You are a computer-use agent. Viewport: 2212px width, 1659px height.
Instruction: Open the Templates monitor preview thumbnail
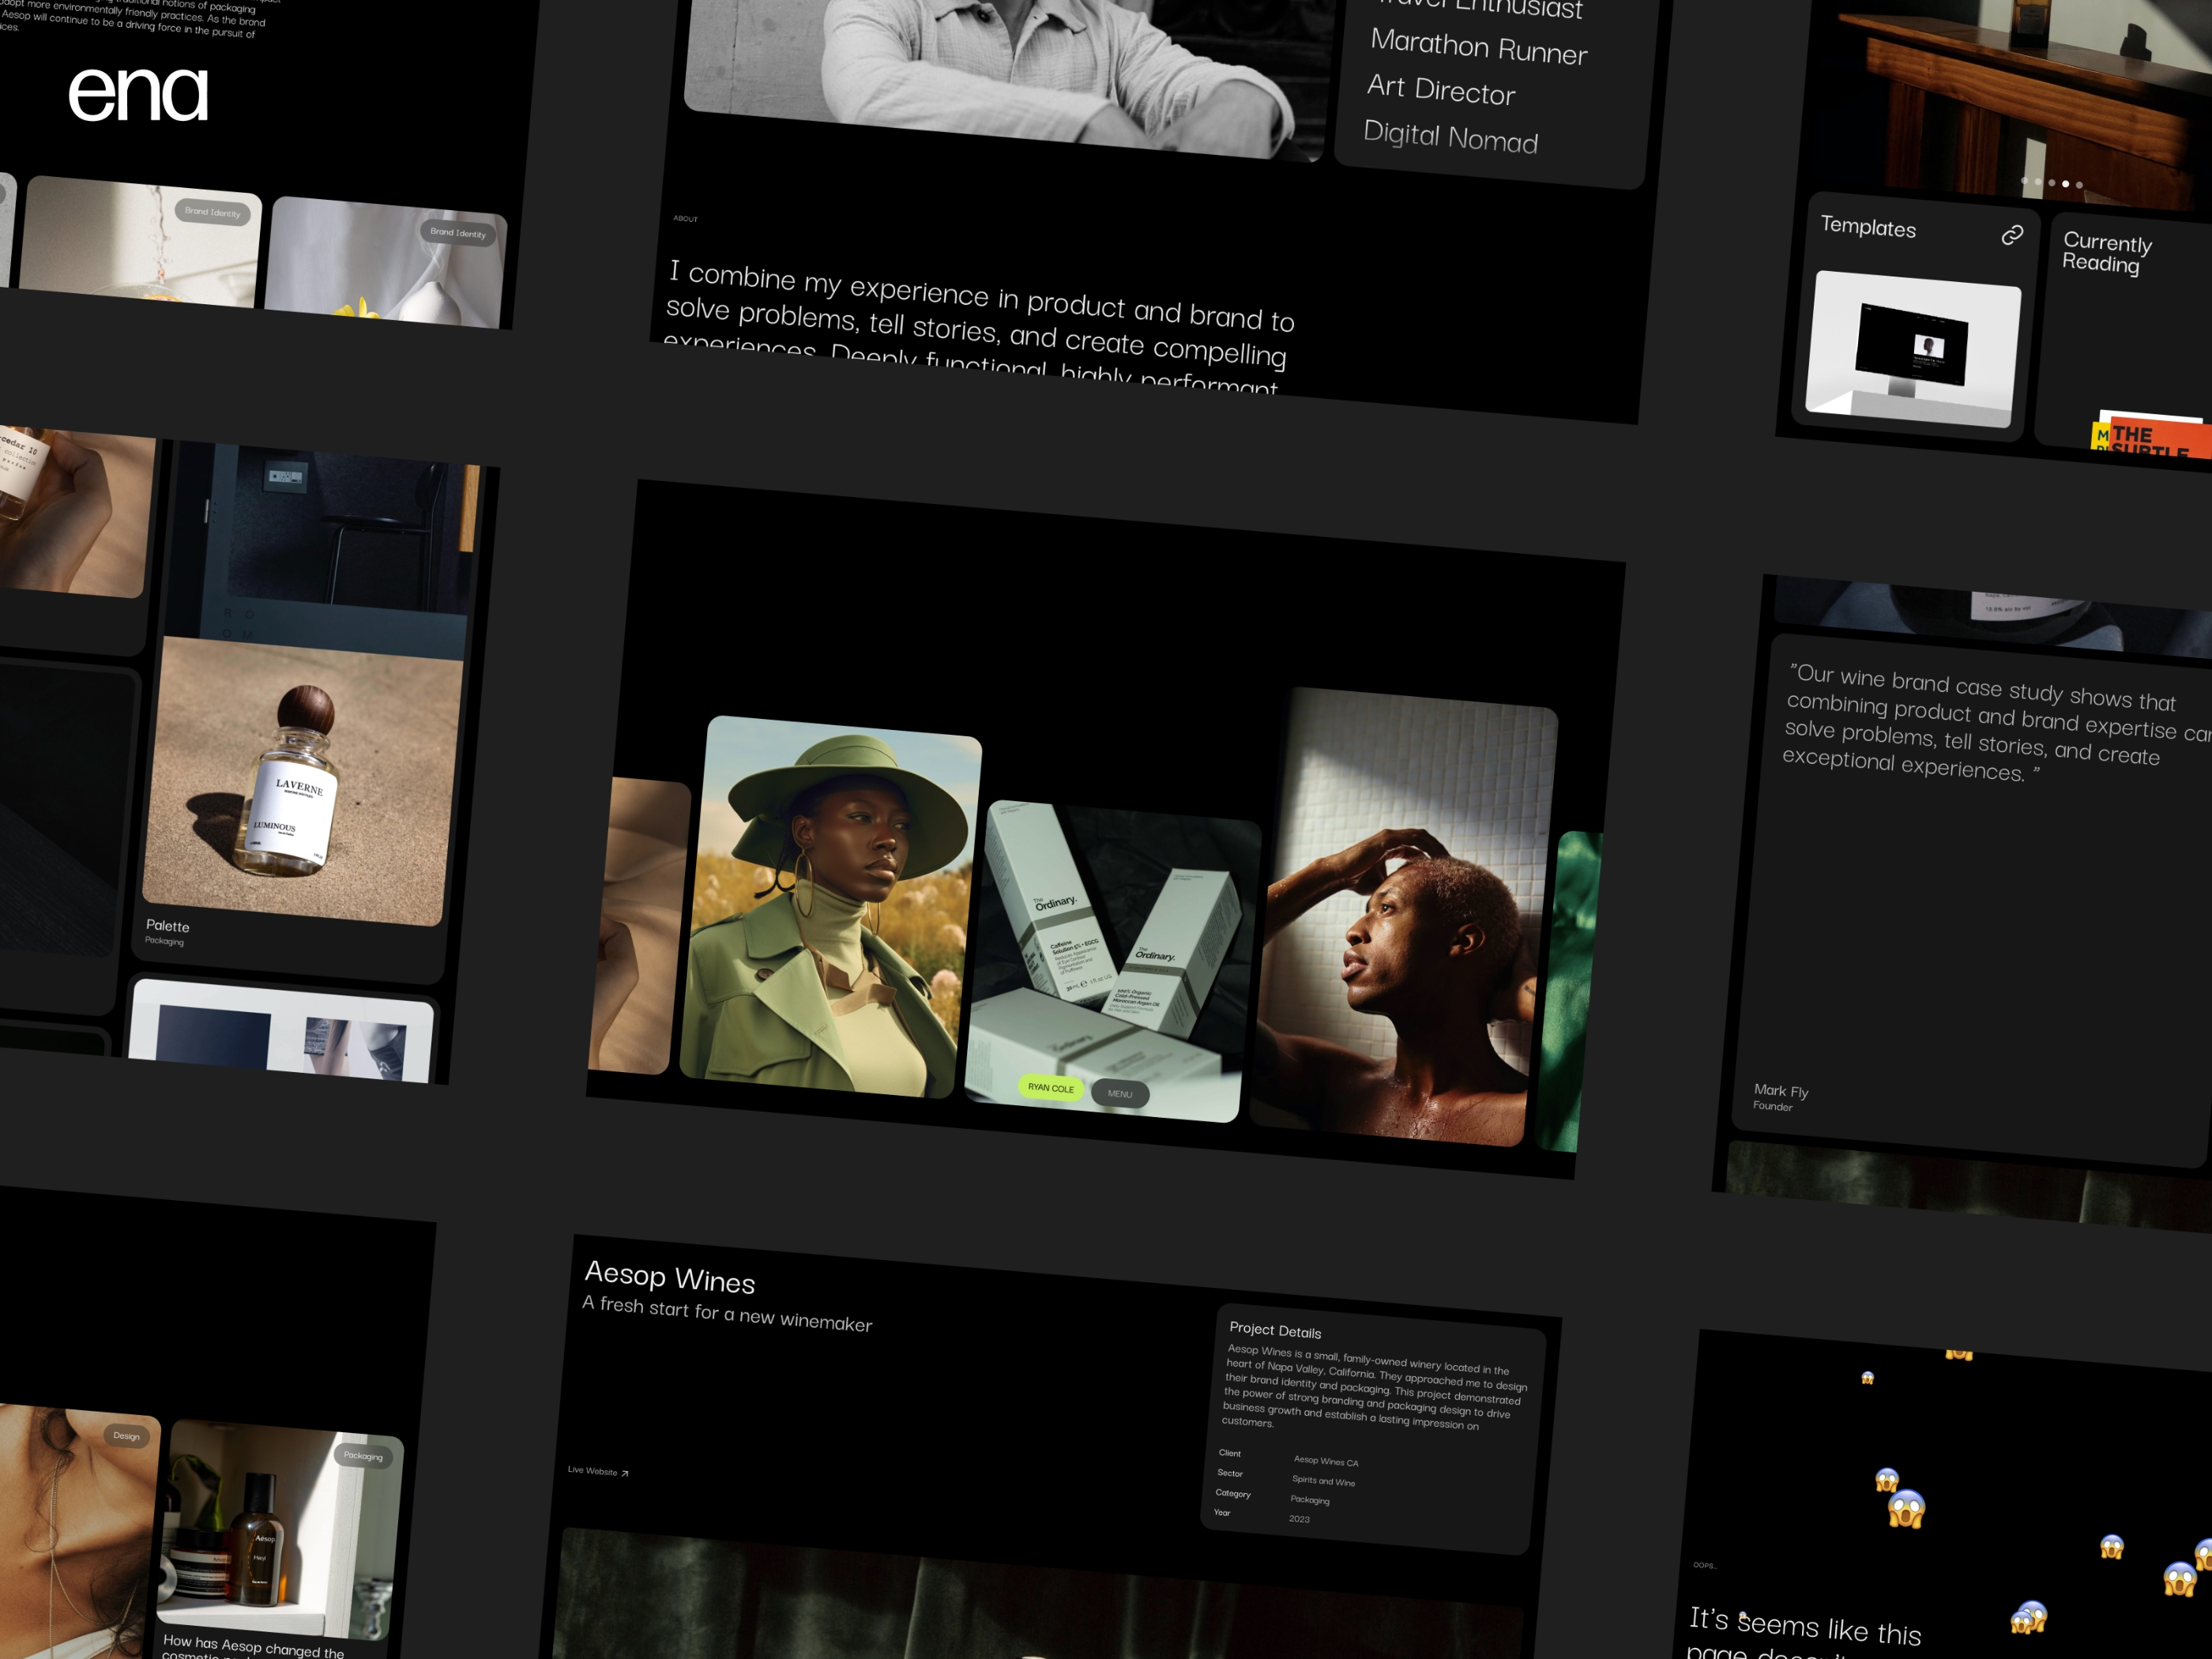point(1913,348)
